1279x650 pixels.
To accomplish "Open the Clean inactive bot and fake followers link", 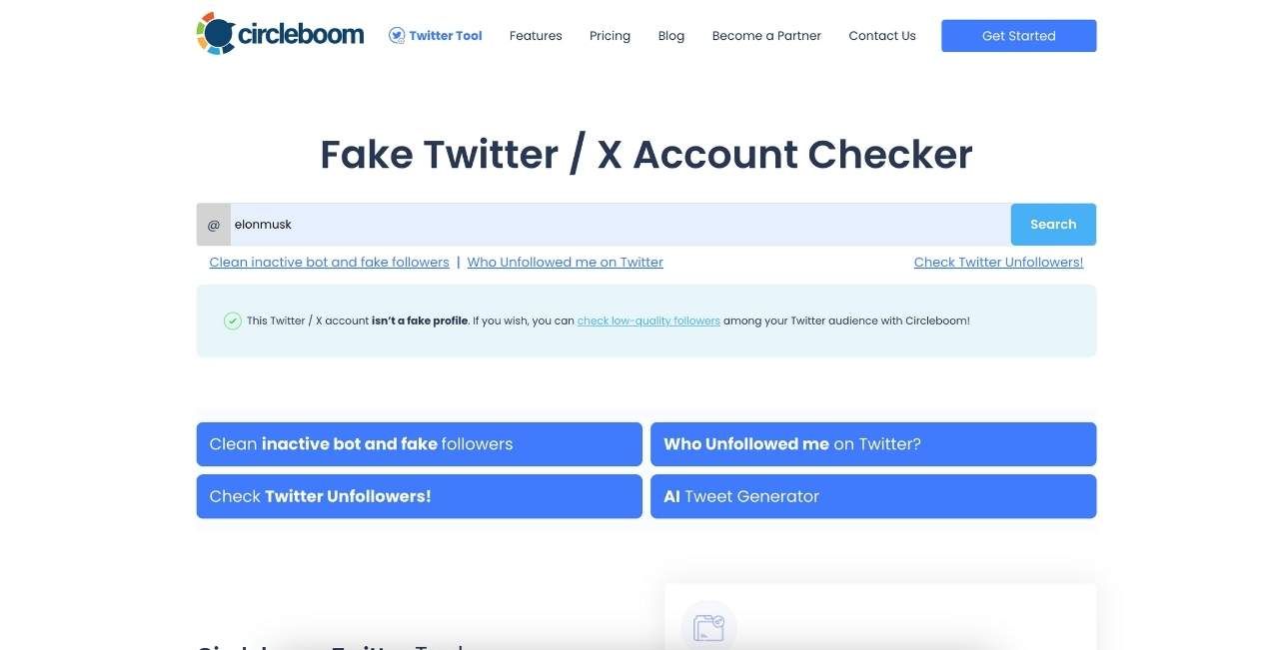I will pos(329,262).
